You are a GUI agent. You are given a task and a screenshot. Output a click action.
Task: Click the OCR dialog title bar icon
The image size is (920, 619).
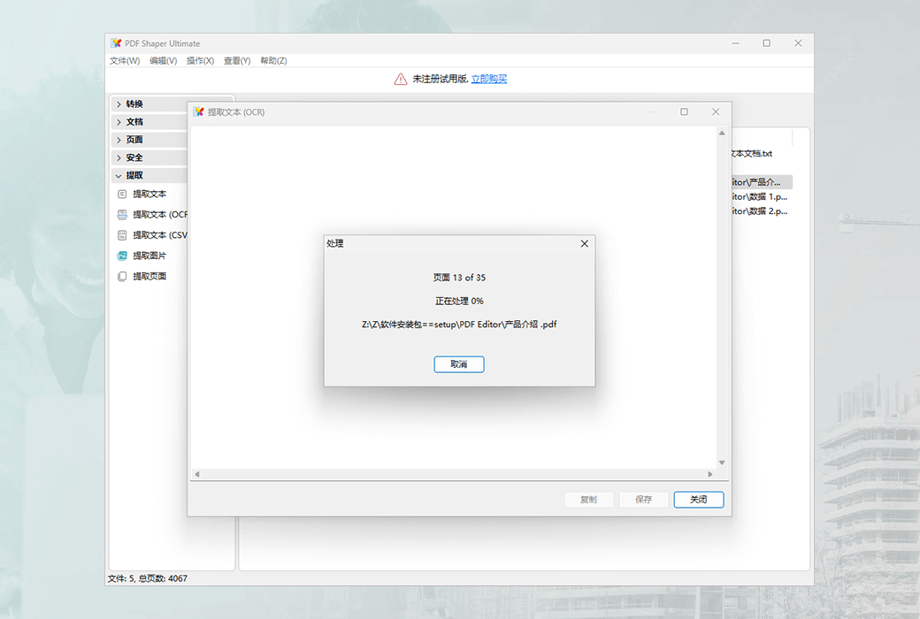[x=196, y=111]
